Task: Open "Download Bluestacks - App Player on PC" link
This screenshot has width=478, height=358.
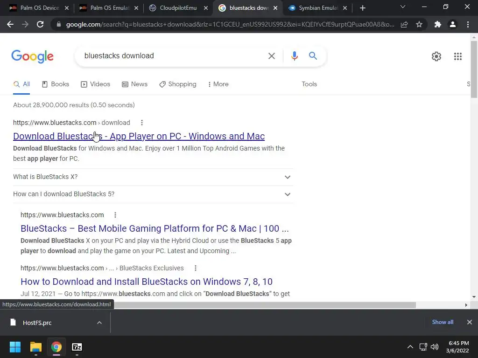Action: (139, 137)
